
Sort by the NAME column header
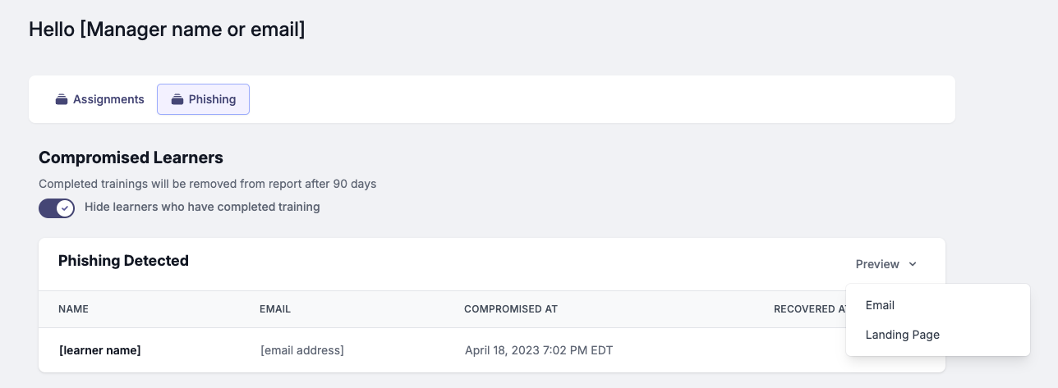coord(73,309)
